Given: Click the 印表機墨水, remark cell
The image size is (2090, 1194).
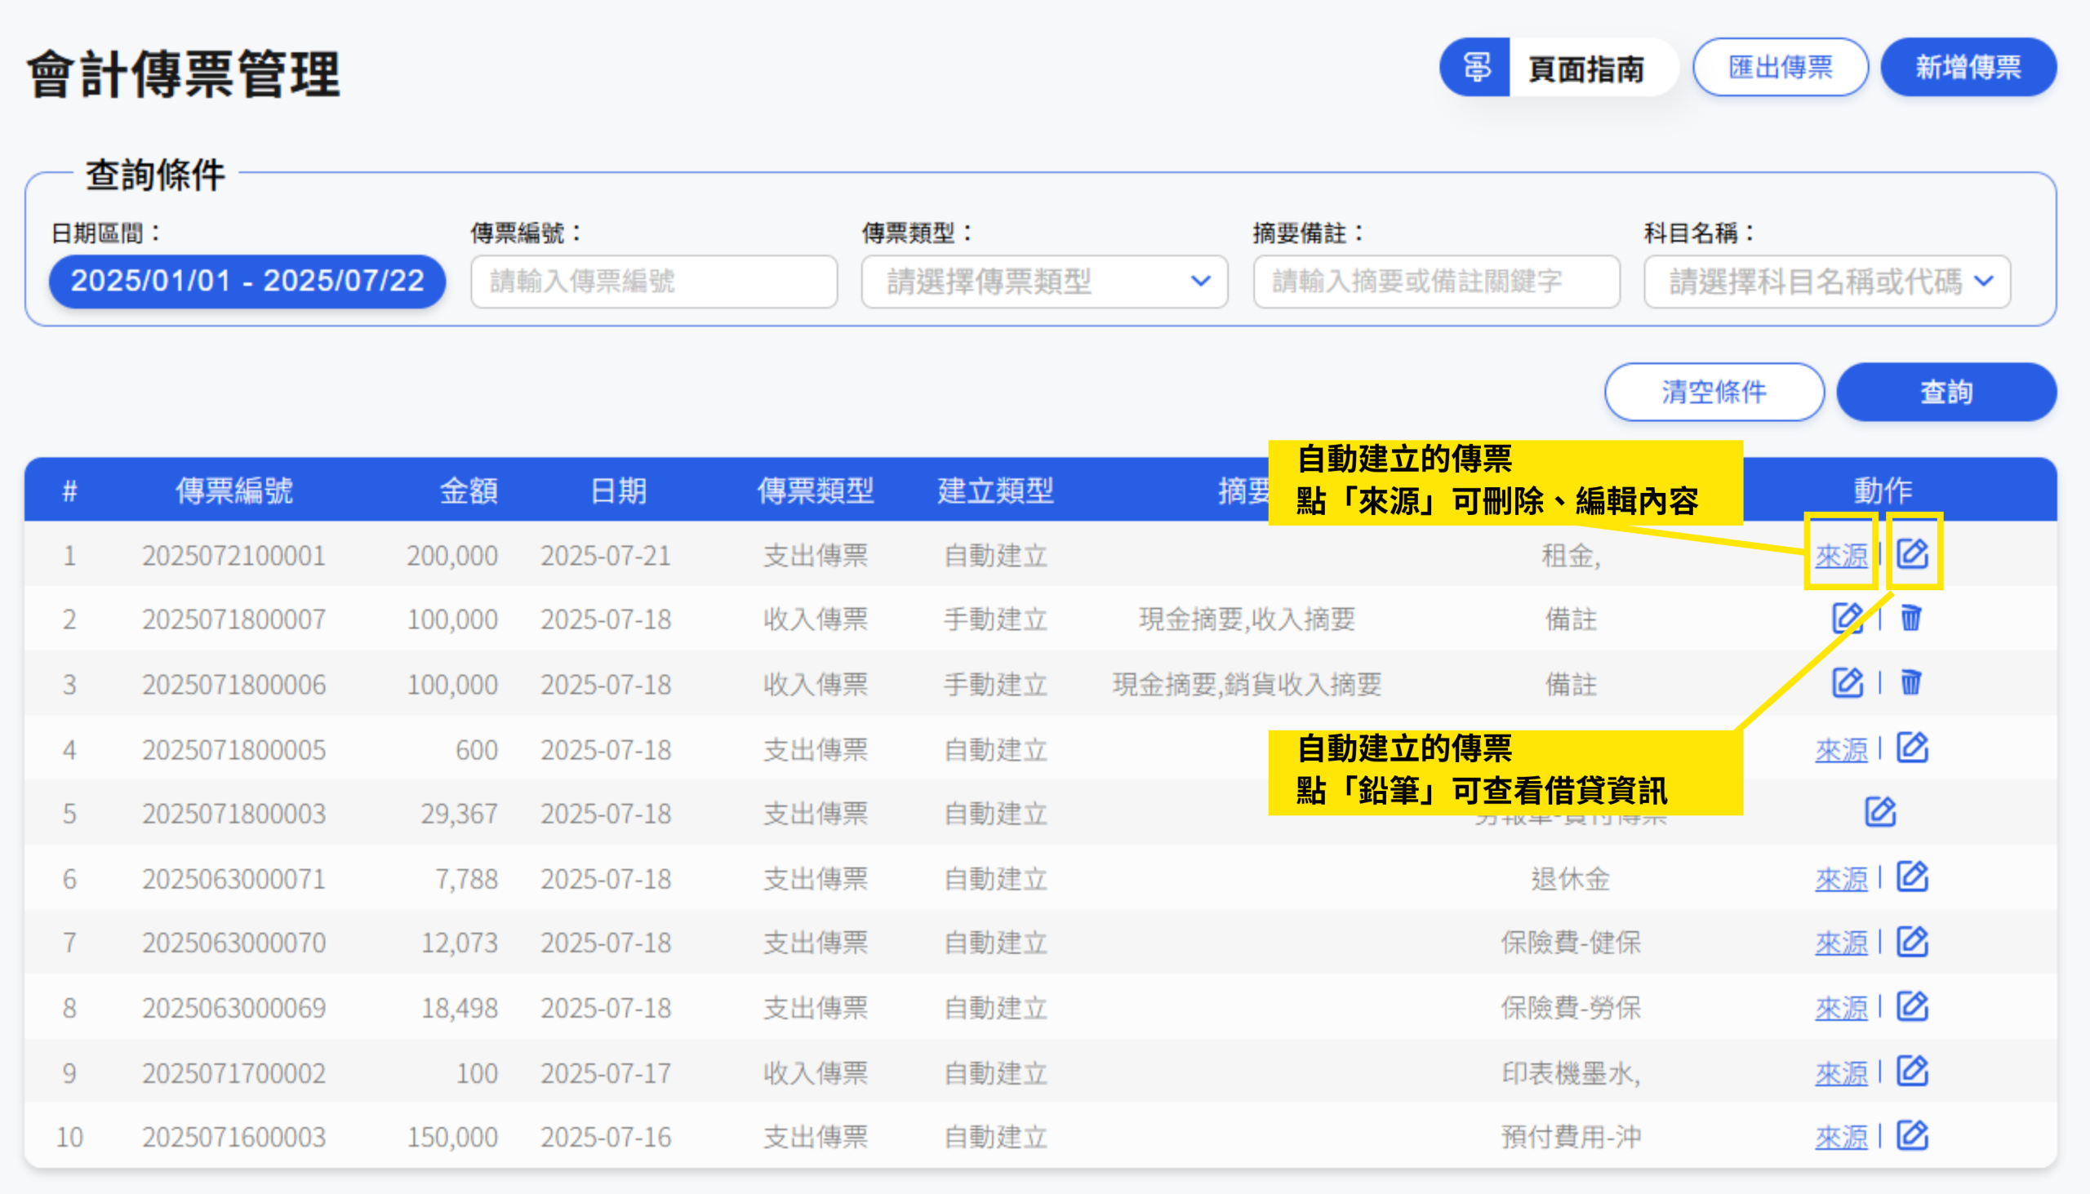Looking at the screenshot, I should click(x=1570, y=1072).
